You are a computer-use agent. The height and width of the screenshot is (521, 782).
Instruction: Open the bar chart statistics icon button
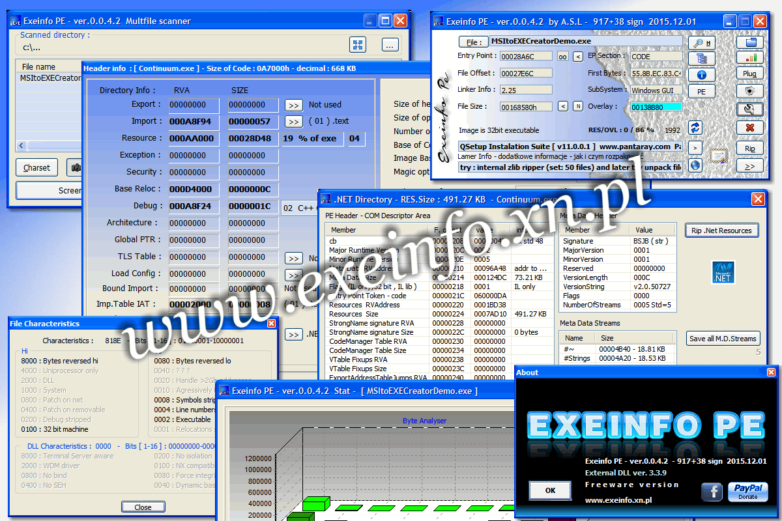750,57
